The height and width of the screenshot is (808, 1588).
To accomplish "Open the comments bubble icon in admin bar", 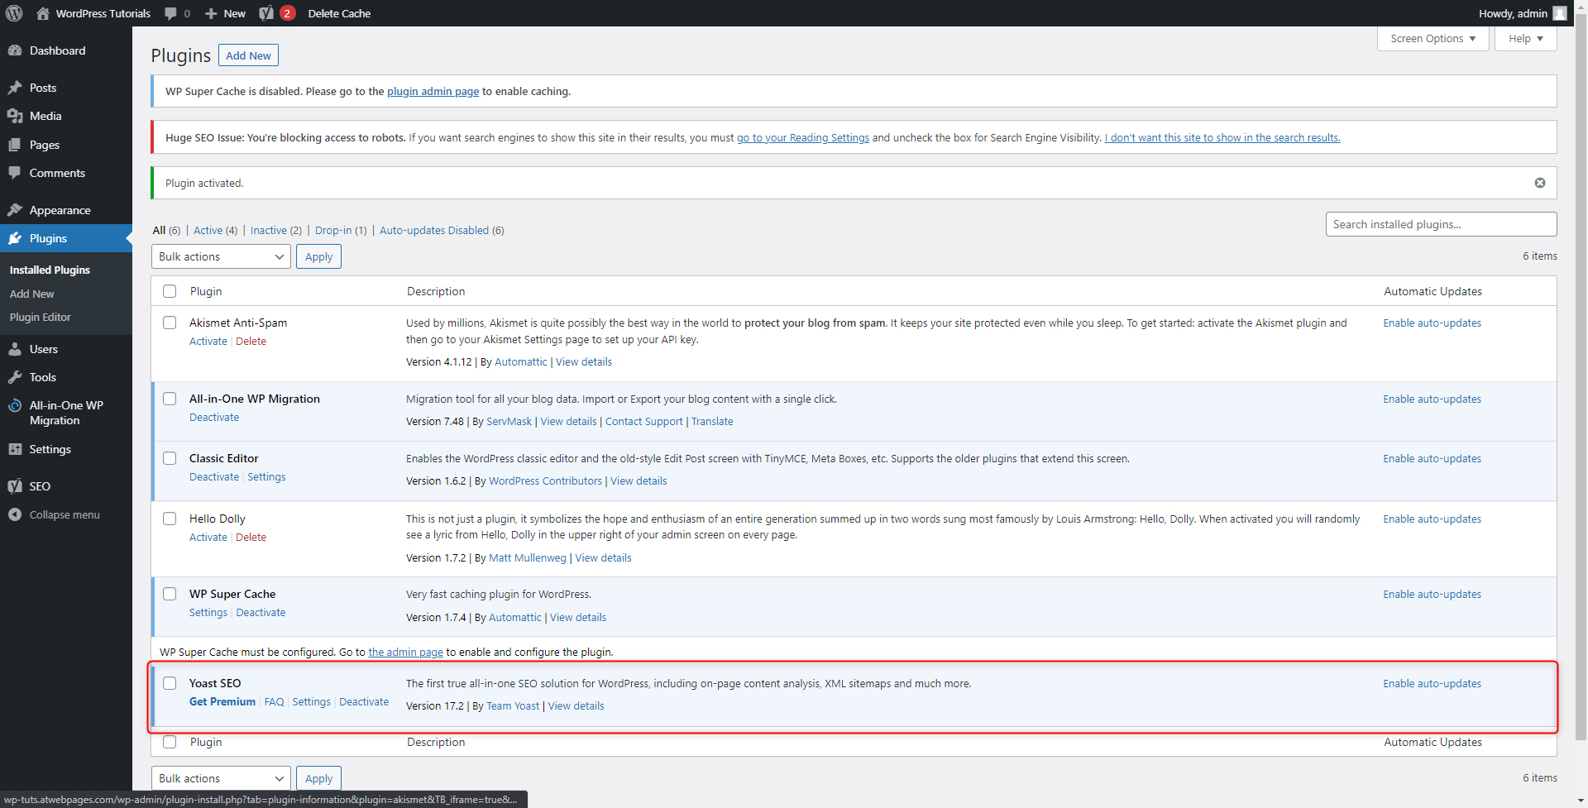I will (x=170, y=13).
